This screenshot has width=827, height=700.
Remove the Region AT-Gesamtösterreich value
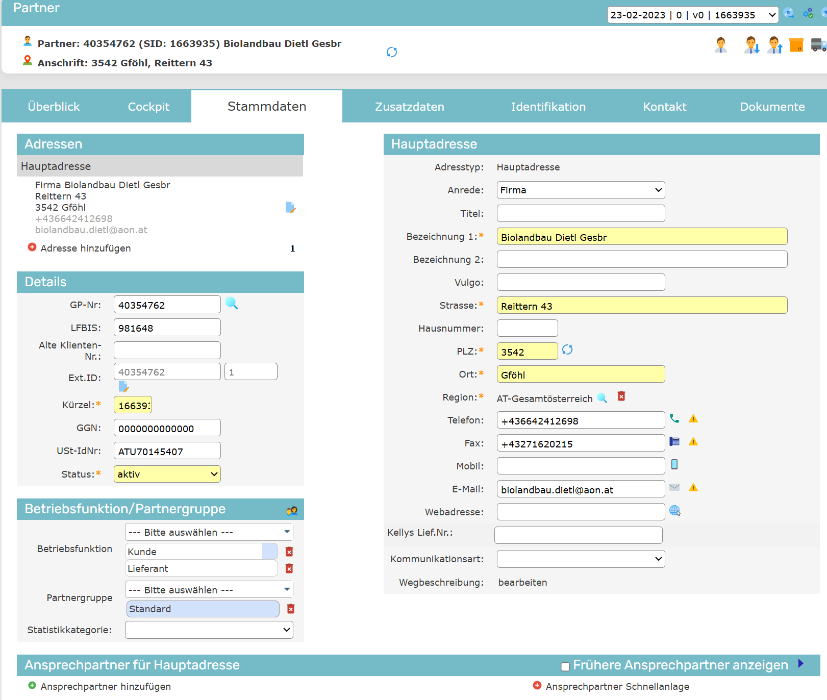click(x=621, y=396)
